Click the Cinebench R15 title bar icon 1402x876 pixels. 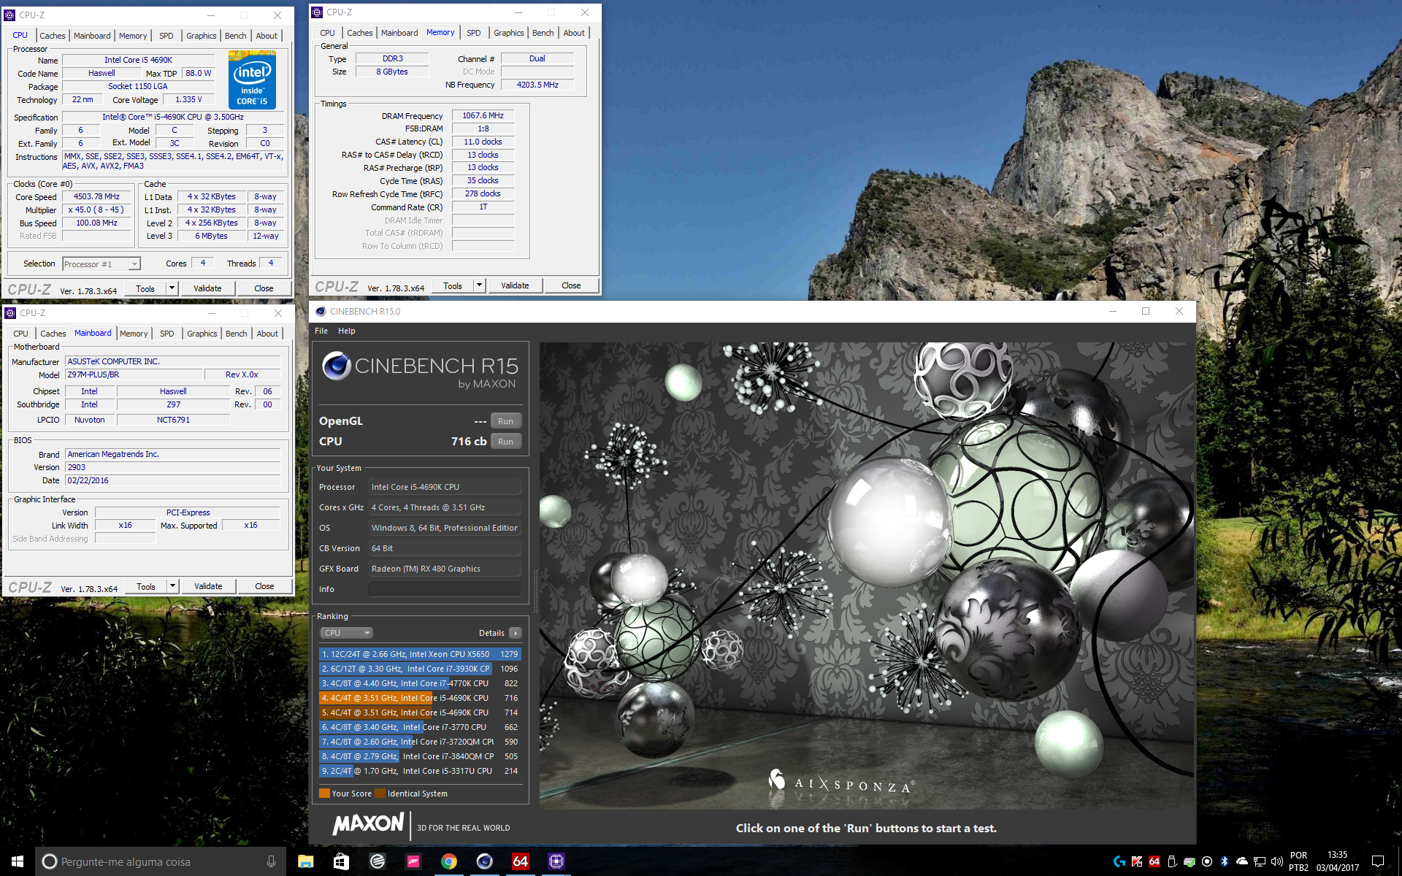point(321,311)
